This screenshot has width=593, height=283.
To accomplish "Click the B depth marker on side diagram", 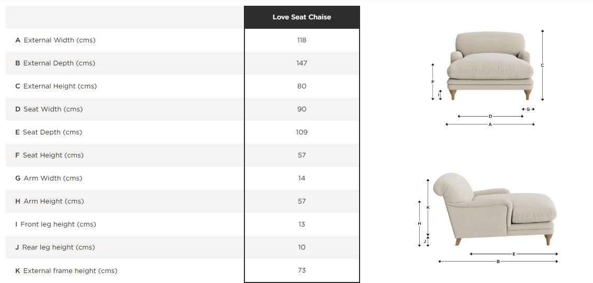I will (498, 262).
